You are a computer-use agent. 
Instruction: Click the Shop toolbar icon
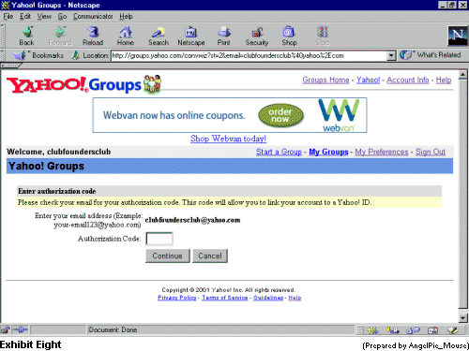pyautogui.click(x=289, y=36)
